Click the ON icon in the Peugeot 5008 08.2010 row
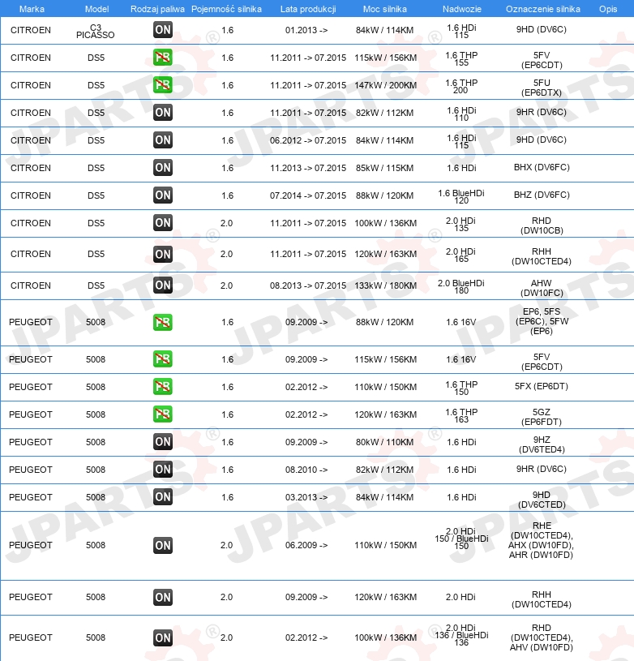The height and width of the screenshot is (661, 634). pyautogui.click(x=163, y=470)
